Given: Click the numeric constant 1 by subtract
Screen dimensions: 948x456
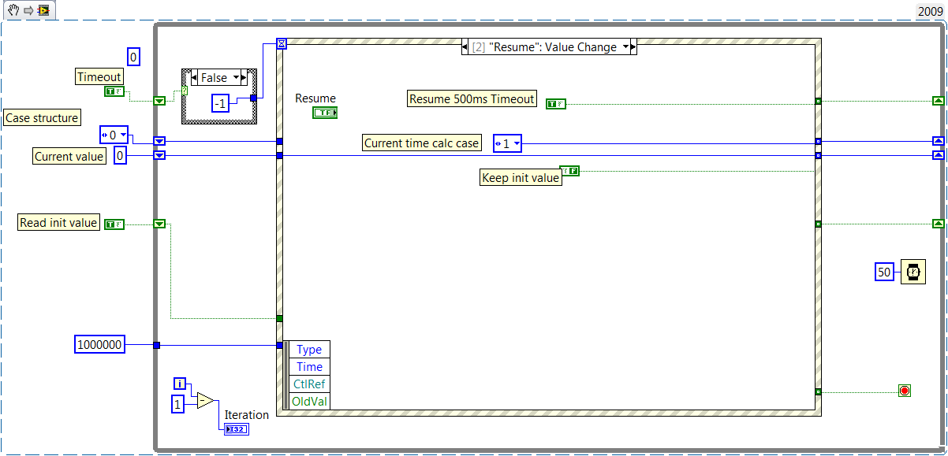Looking at the screenshot, I should (178, 404).
